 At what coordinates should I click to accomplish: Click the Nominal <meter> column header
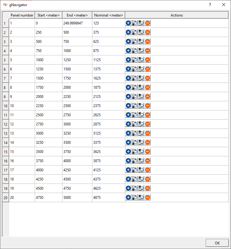[x=108, y=15]
